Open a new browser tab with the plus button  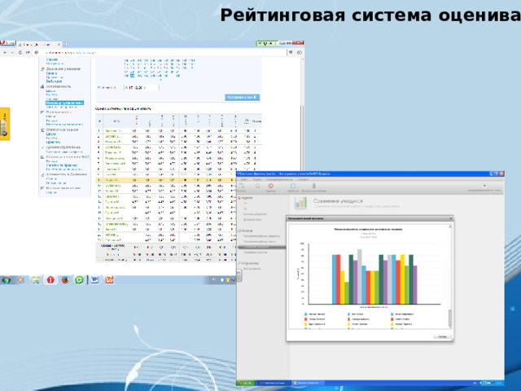click(66, 45)
